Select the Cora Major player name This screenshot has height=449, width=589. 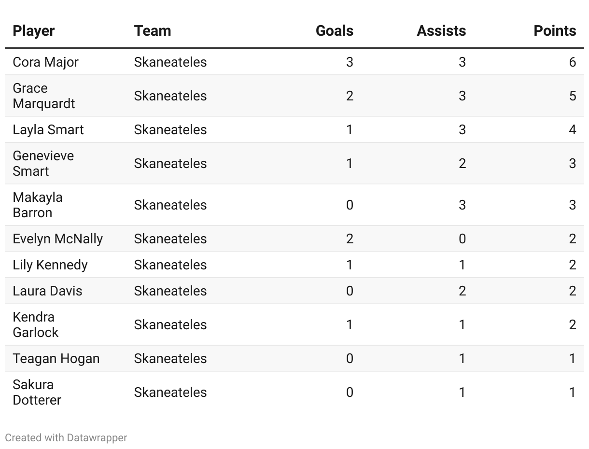pyautogui.click(x=46, y=62)
